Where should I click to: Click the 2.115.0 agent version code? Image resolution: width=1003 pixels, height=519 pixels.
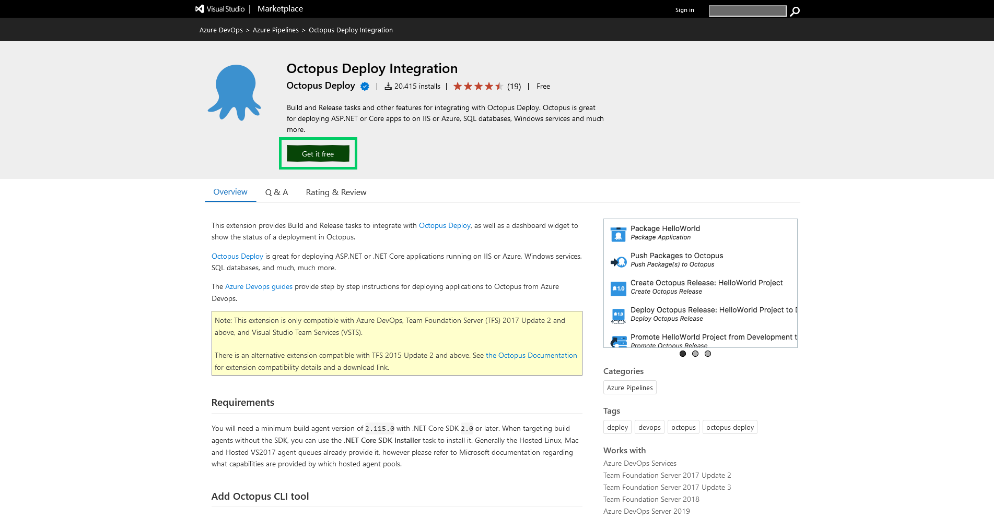[x=380, y=429]
